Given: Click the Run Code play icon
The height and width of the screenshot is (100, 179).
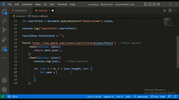Looking at the screenshot, I should click(165, 11).
